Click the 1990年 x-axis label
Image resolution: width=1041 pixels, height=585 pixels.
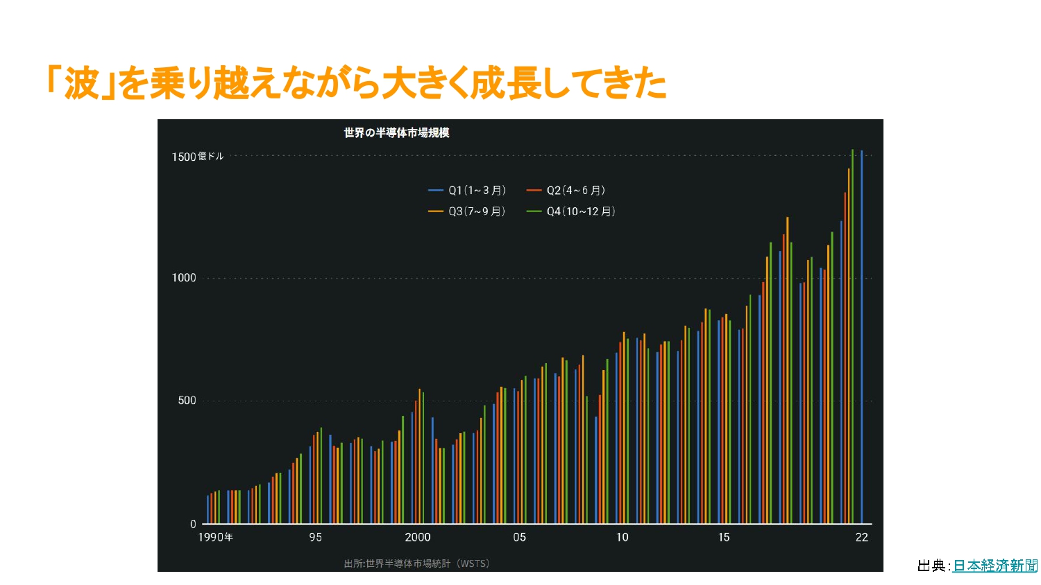coord(216,537)
